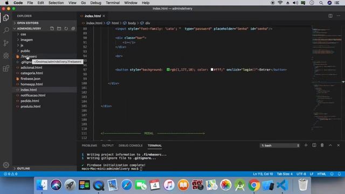The height and width of the screenshot is (194, 345).
Task: Expand the OUTLINE section
Action: pos(23,169)
